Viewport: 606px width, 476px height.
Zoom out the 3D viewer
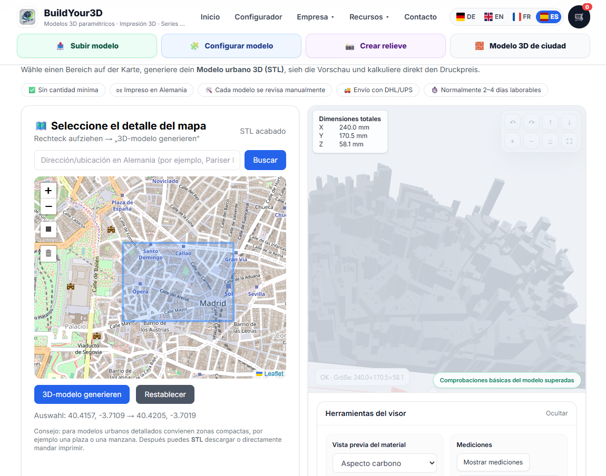(x=531, y=141)
